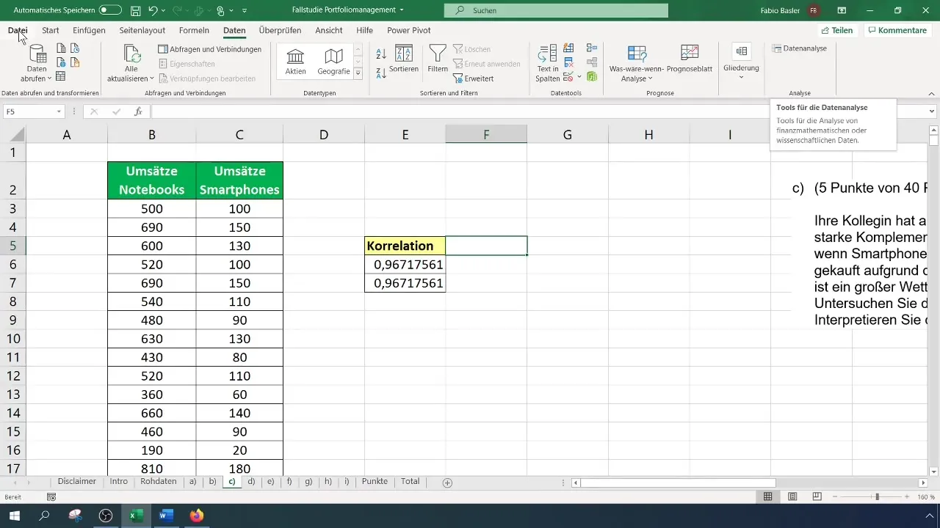Click the Suchen search box
This screenshot has height=528, width=940.
pyautogui.click(x=556, y=10)
